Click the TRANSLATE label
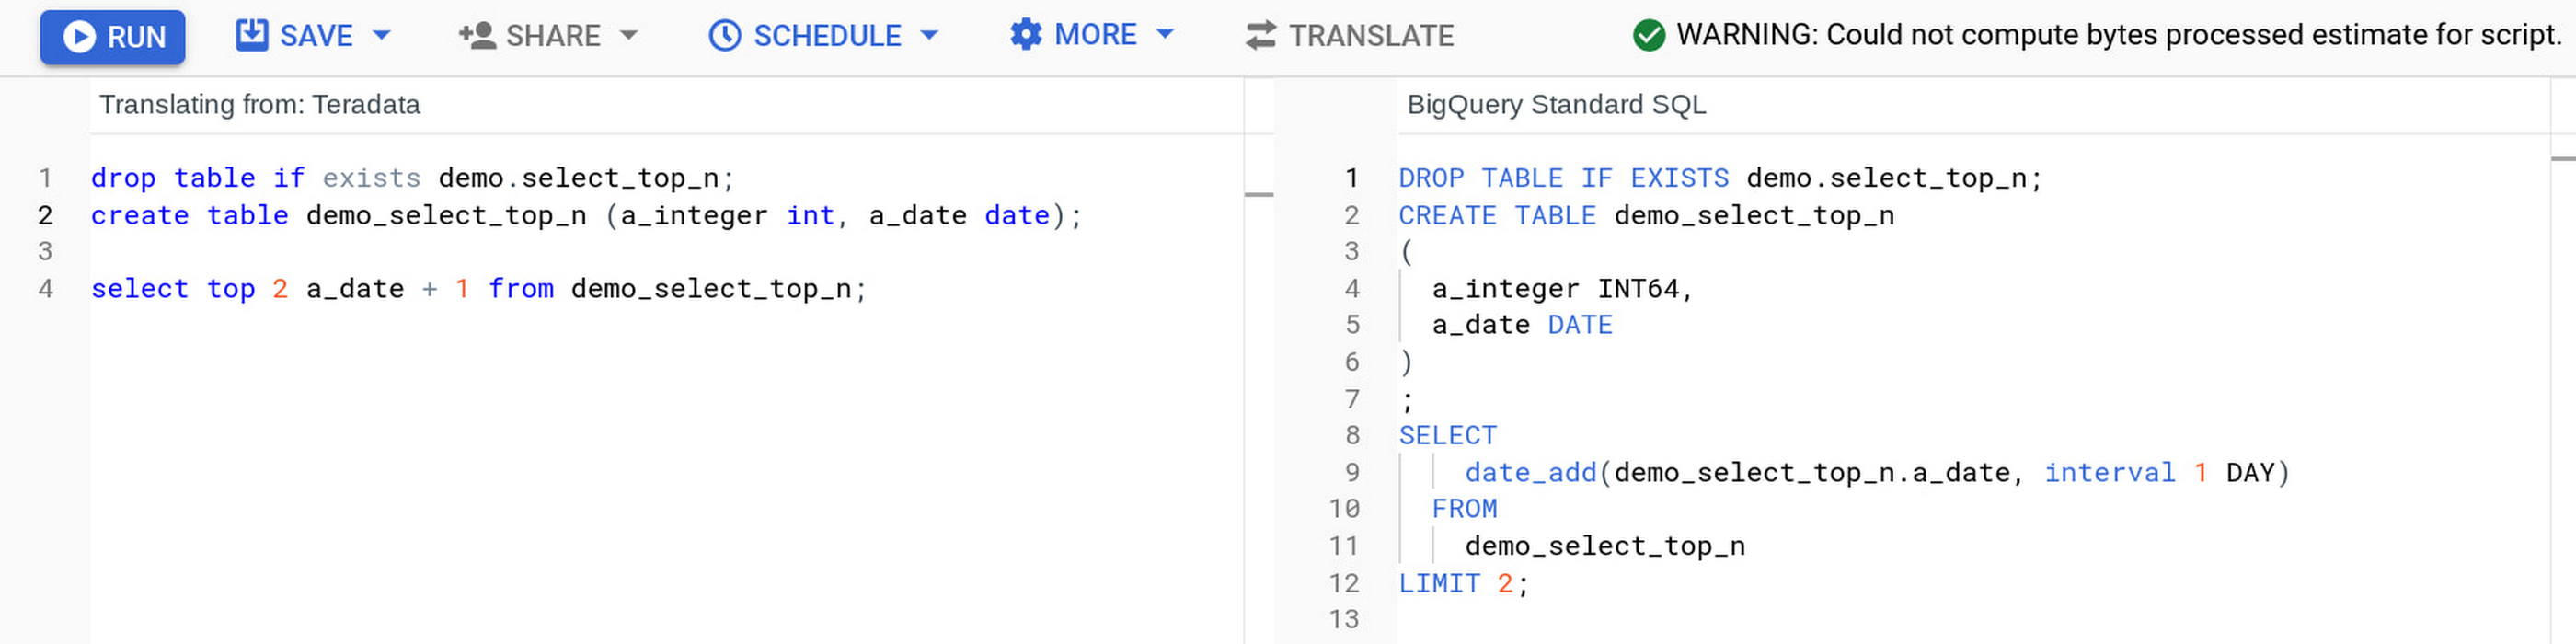This screenshot has height=644, width=2576. coord(1371,36)
